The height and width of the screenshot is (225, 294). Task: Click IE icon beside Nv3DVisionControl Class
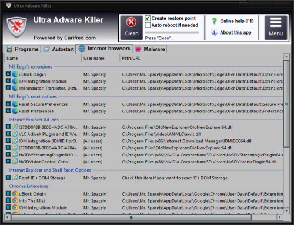click(x=15, y=162)
